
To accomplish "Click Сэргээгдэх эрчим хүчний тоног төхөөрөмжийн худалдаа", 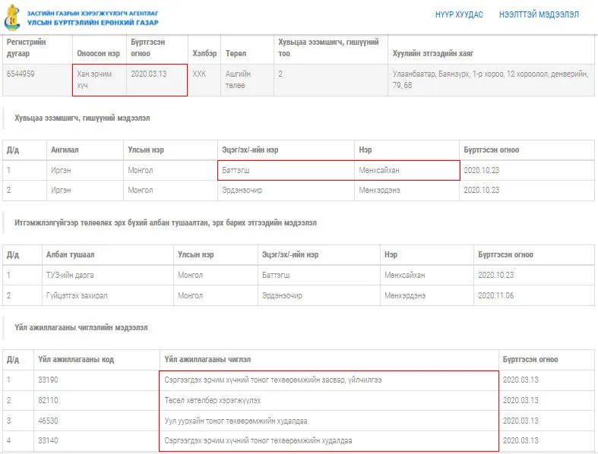I will coord(258,440).
